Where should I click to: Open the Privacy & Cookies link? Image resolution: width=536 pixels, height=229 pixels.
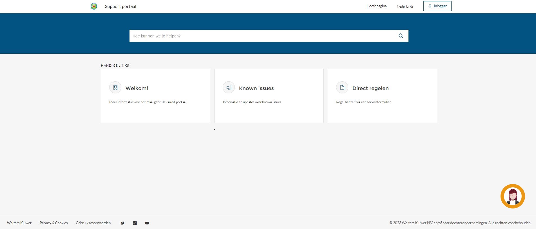click(54, 223)
